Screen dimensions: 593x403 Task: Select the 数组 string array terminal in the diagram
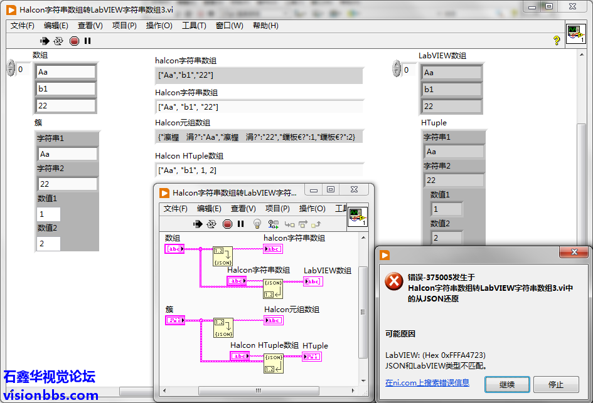point(174,249)
